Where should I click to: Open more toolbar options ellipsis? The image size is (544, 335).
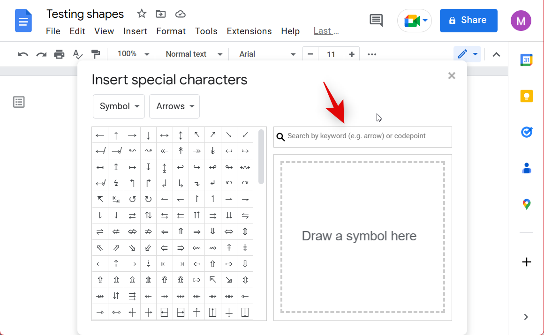point(372,54)
